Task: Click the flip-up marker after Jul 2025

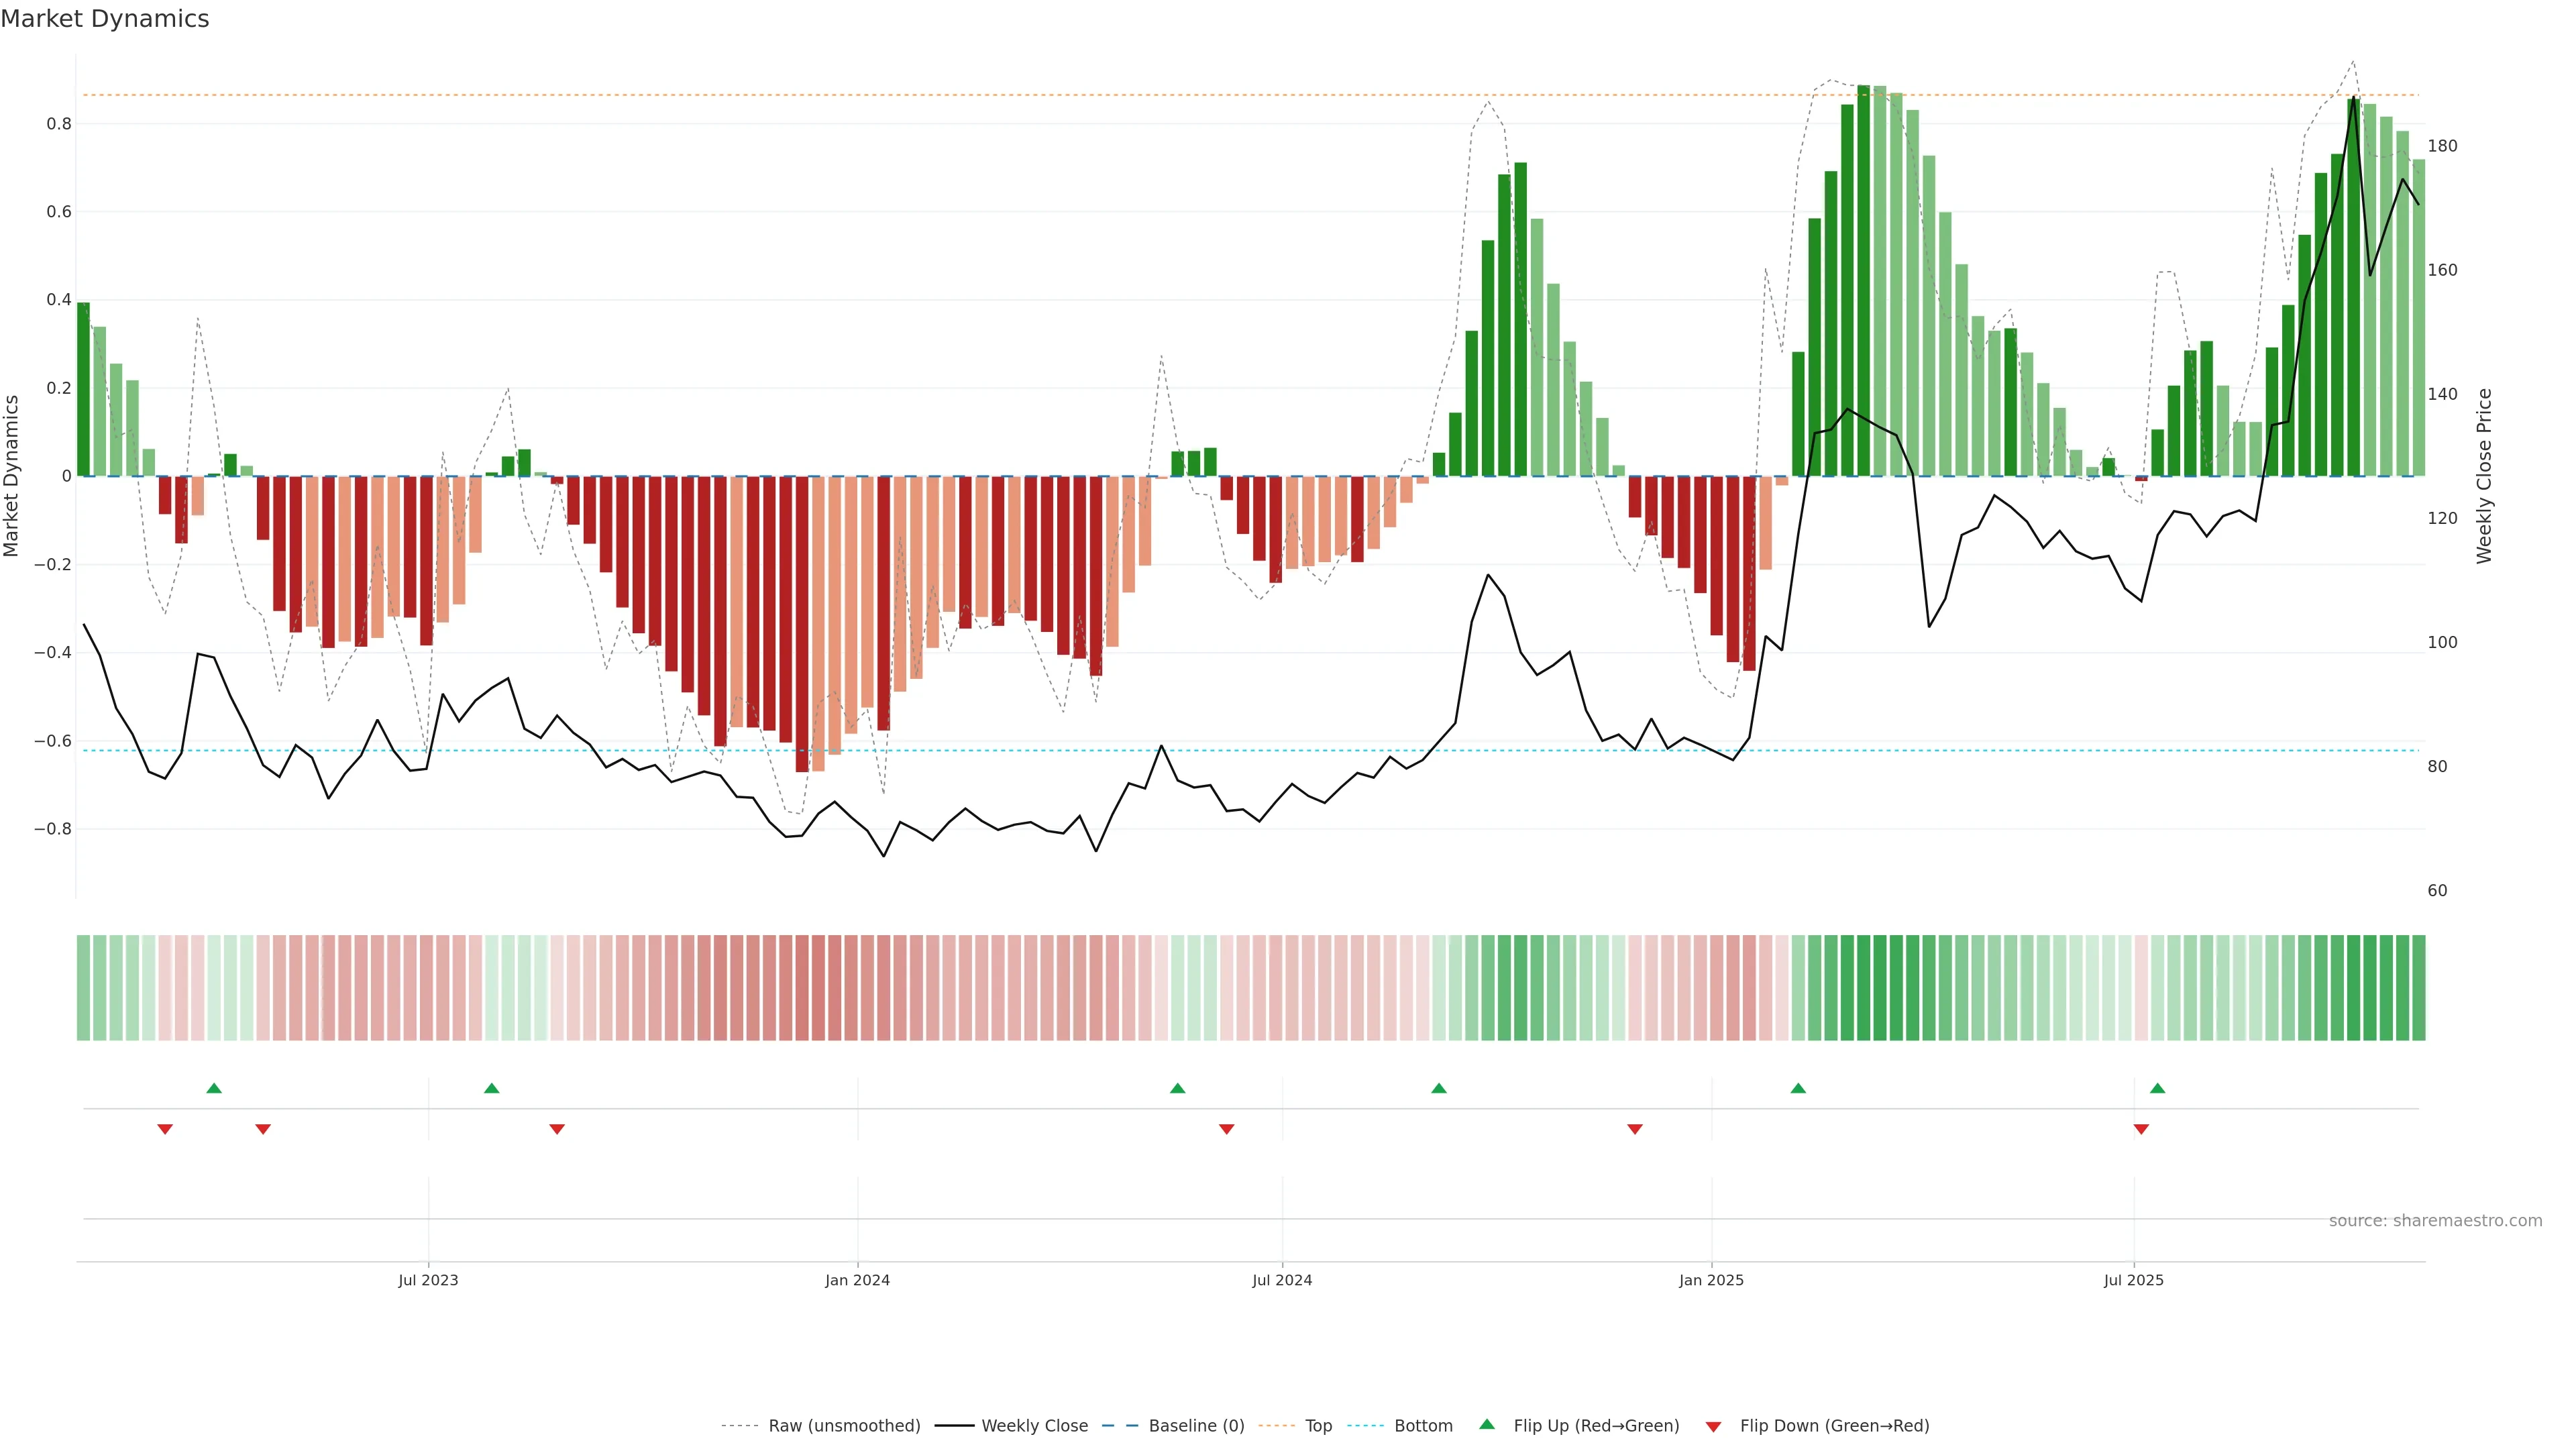Action: point(2157,1088)
